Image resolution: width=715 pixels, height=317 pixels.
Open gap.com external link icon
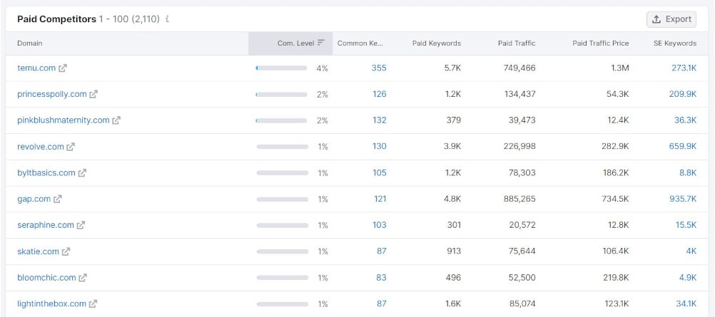pyautogui.click(x=58, y=199)
